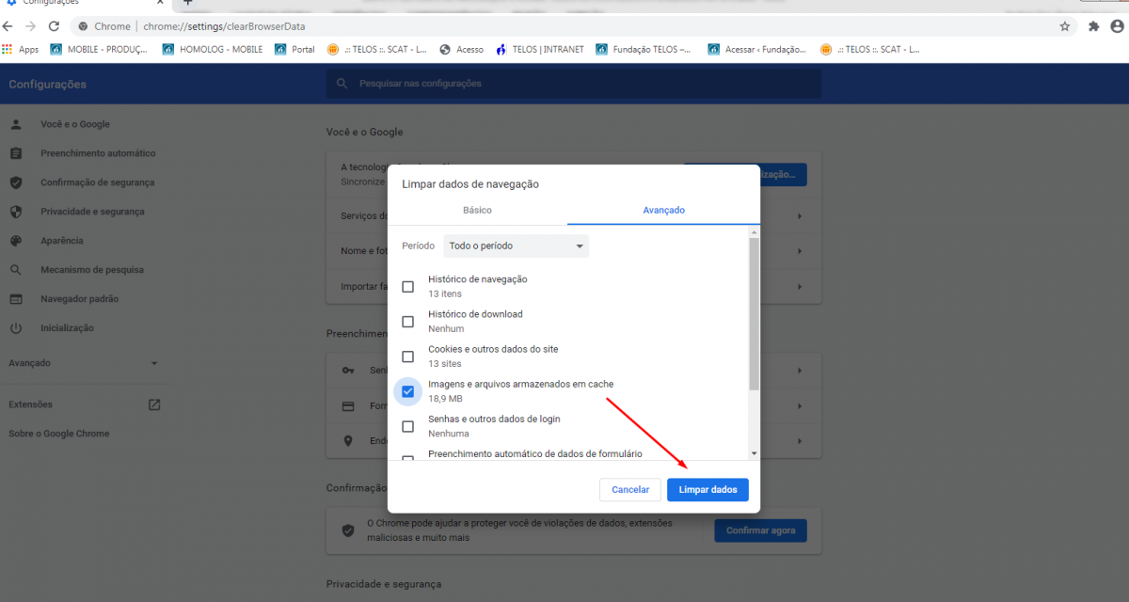Click the Configurações heading in the blue header

point(48,85)
